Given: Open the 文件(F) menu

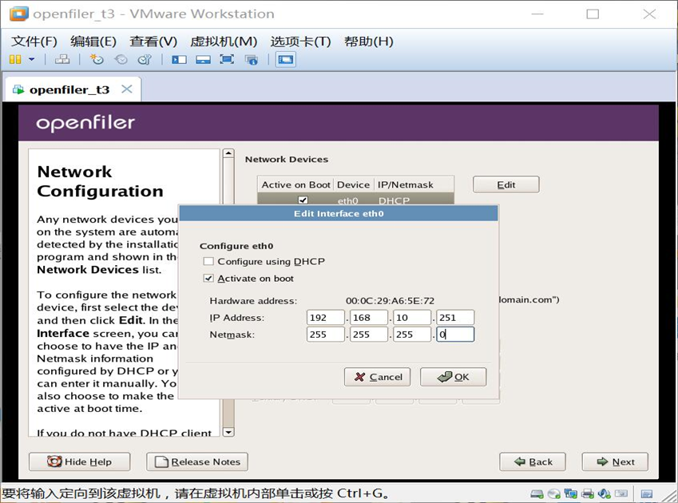Looking at the screenshot, I should click(34, 42).
